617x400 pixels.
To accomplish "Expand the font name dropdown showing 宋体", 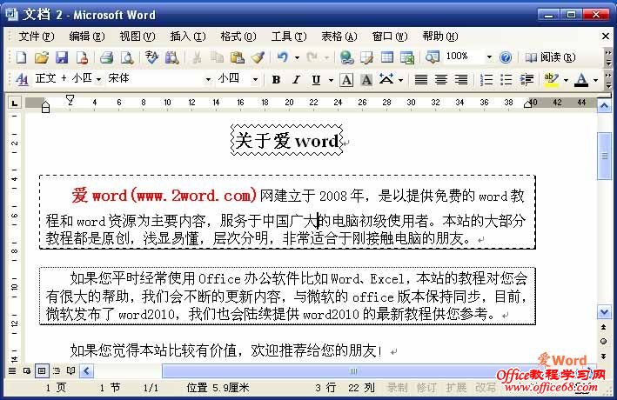I will (208, 80).
